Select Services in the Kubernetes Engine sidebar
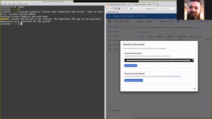Screen dimensions: 212x119 click(116, 36)
